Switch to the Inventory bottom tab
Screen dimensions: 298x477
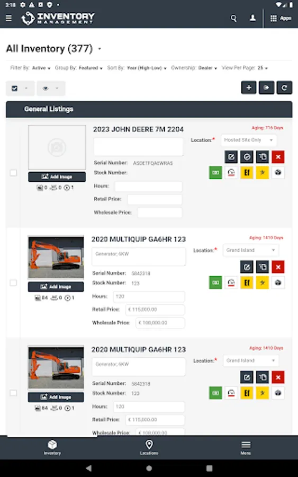click(52, 447)
